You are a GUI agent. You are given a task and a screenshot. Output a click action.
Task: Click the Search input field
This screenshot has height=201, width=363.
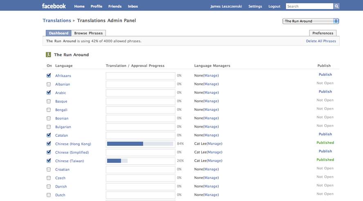tap(309, 7)
